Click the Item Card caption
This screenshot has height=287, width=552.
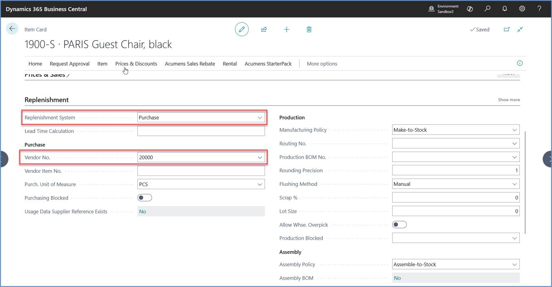(x=35, y=29)
